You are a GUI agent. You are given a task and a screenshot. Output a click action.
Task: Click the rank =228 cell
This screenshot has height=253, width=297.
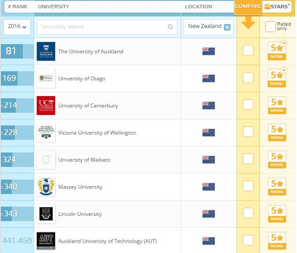tap(17, 133)
